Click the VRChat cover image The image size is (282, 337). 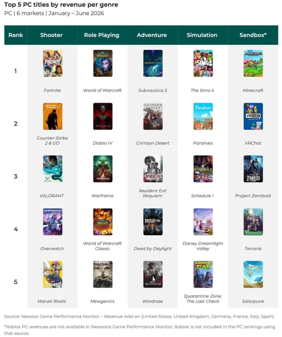point(253,116)
